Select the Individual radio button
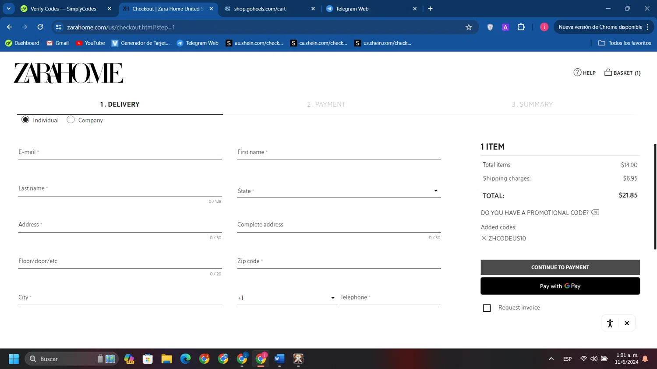This screenshot has height=369, width=657. [25, 120]
